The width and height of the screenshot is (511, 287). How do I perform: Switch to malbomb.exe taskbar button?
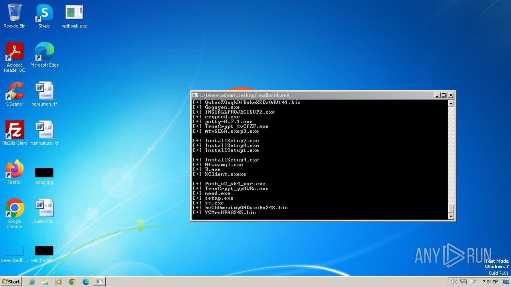click(x=99, y=282)
